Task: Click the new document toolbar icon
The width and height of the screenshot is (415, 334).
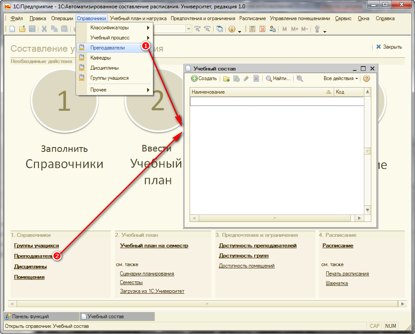Action: pos(12,29)
